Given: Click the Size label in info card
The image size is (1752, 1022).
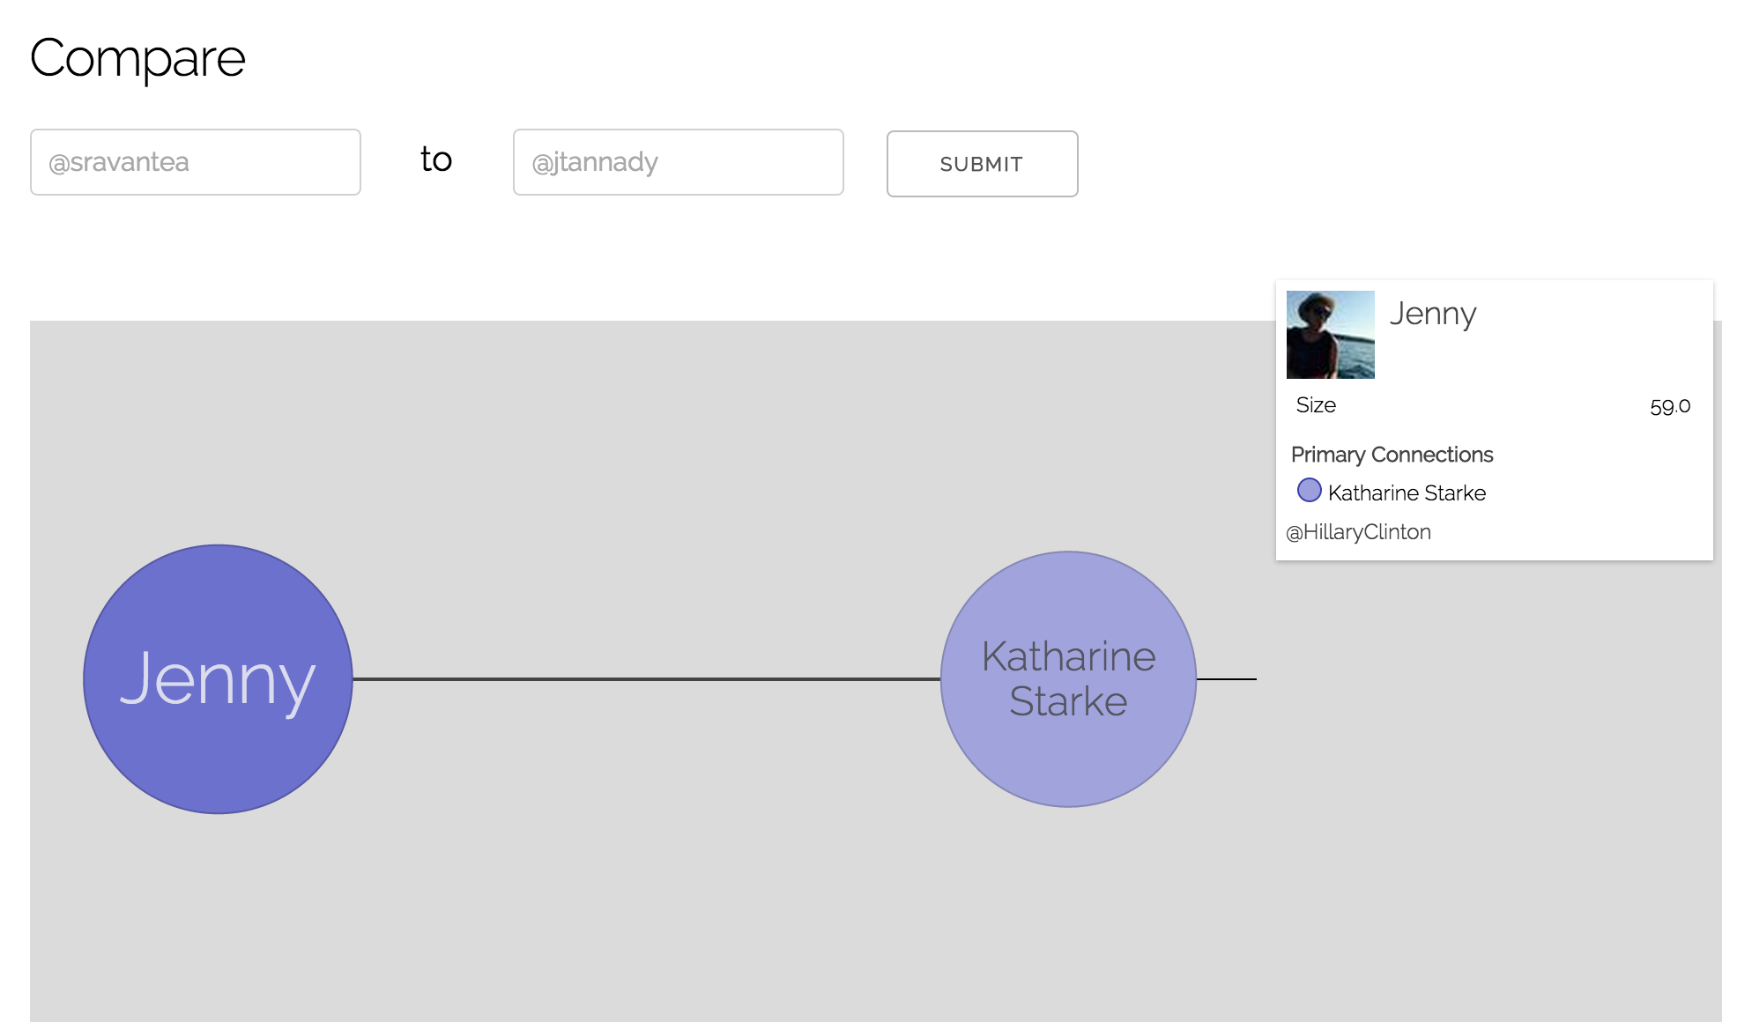Looking at the screenshot, I should [x=1316, y=405].
